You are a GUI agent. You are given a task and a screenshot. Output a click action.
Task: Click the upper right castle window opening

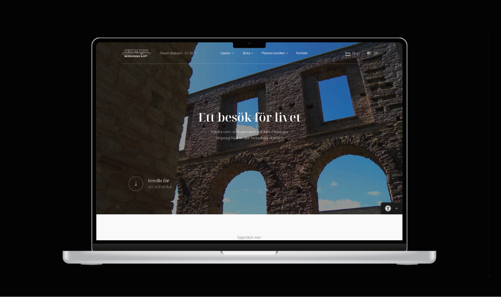tap(335, 98)
